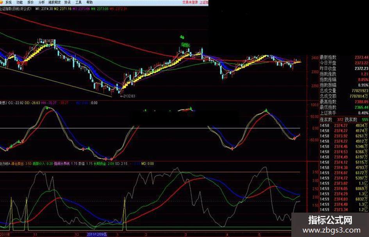Click the 总成交量 value 77021923

(x=360, y=91)
